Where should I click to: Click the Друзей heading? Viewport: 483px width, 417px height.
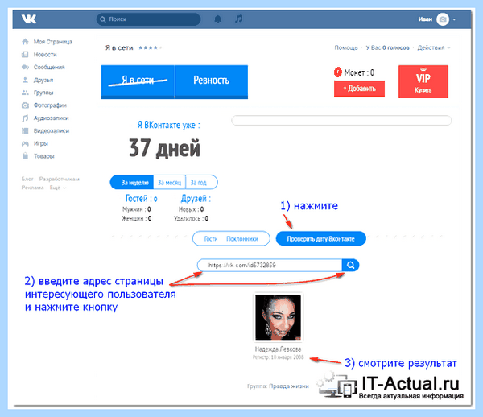196,199
